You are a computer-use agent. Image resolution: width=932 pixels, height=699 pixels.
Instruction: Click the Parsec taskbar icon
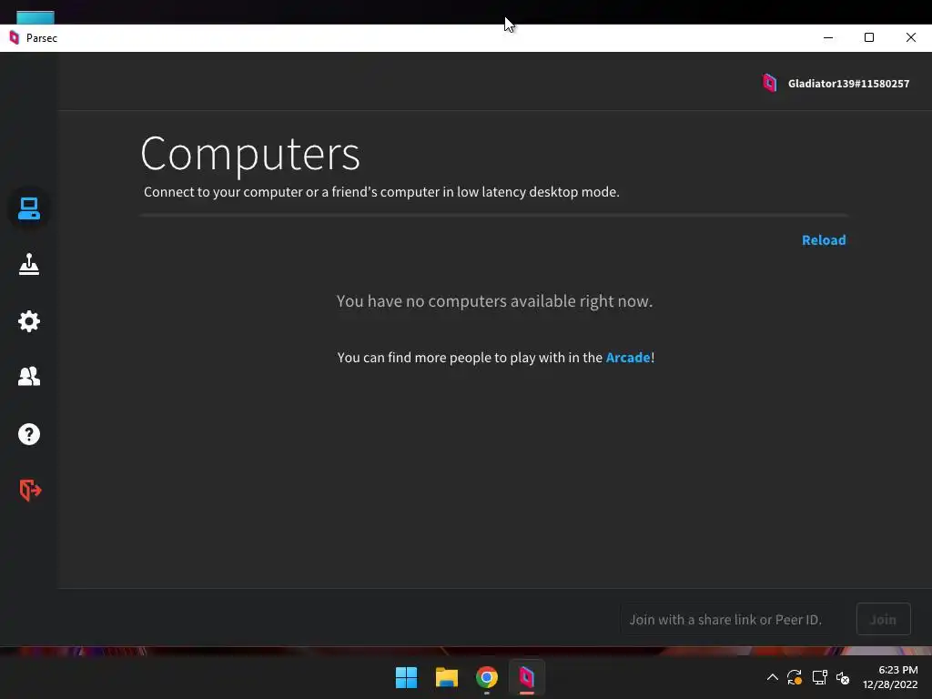point(527,677)
